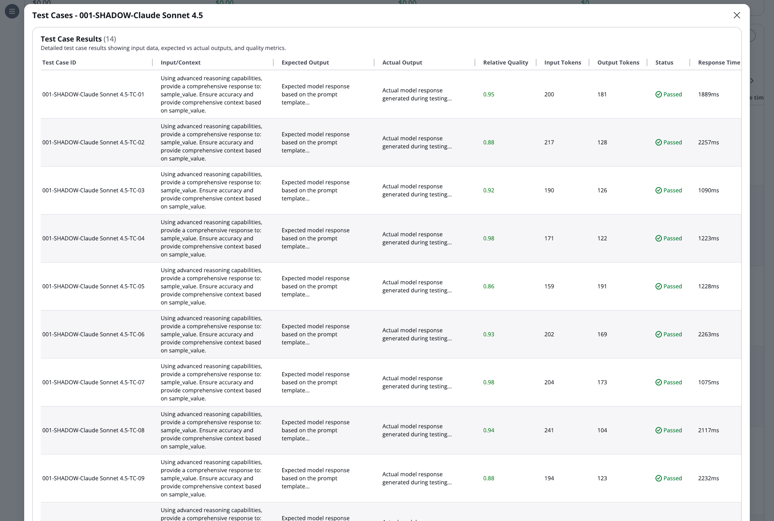Select test case ID ending TC-07
The width and height of the screenshot is (774, 521).
point(93,382)
